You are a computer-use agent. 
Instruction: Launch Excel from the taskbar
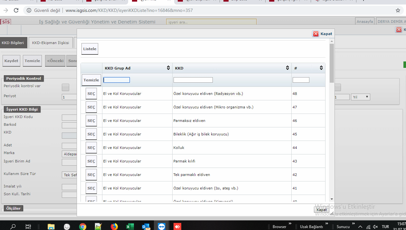click(129, 226)
